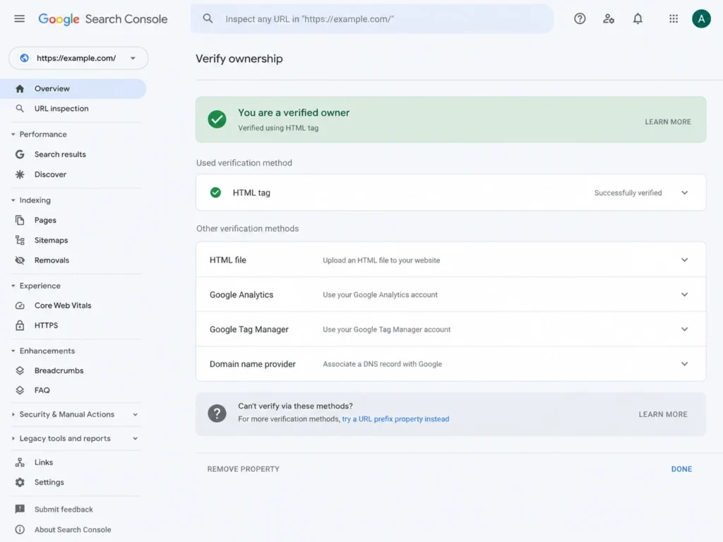
Task: Click the Settings gear icon
Action: (20, 482)
